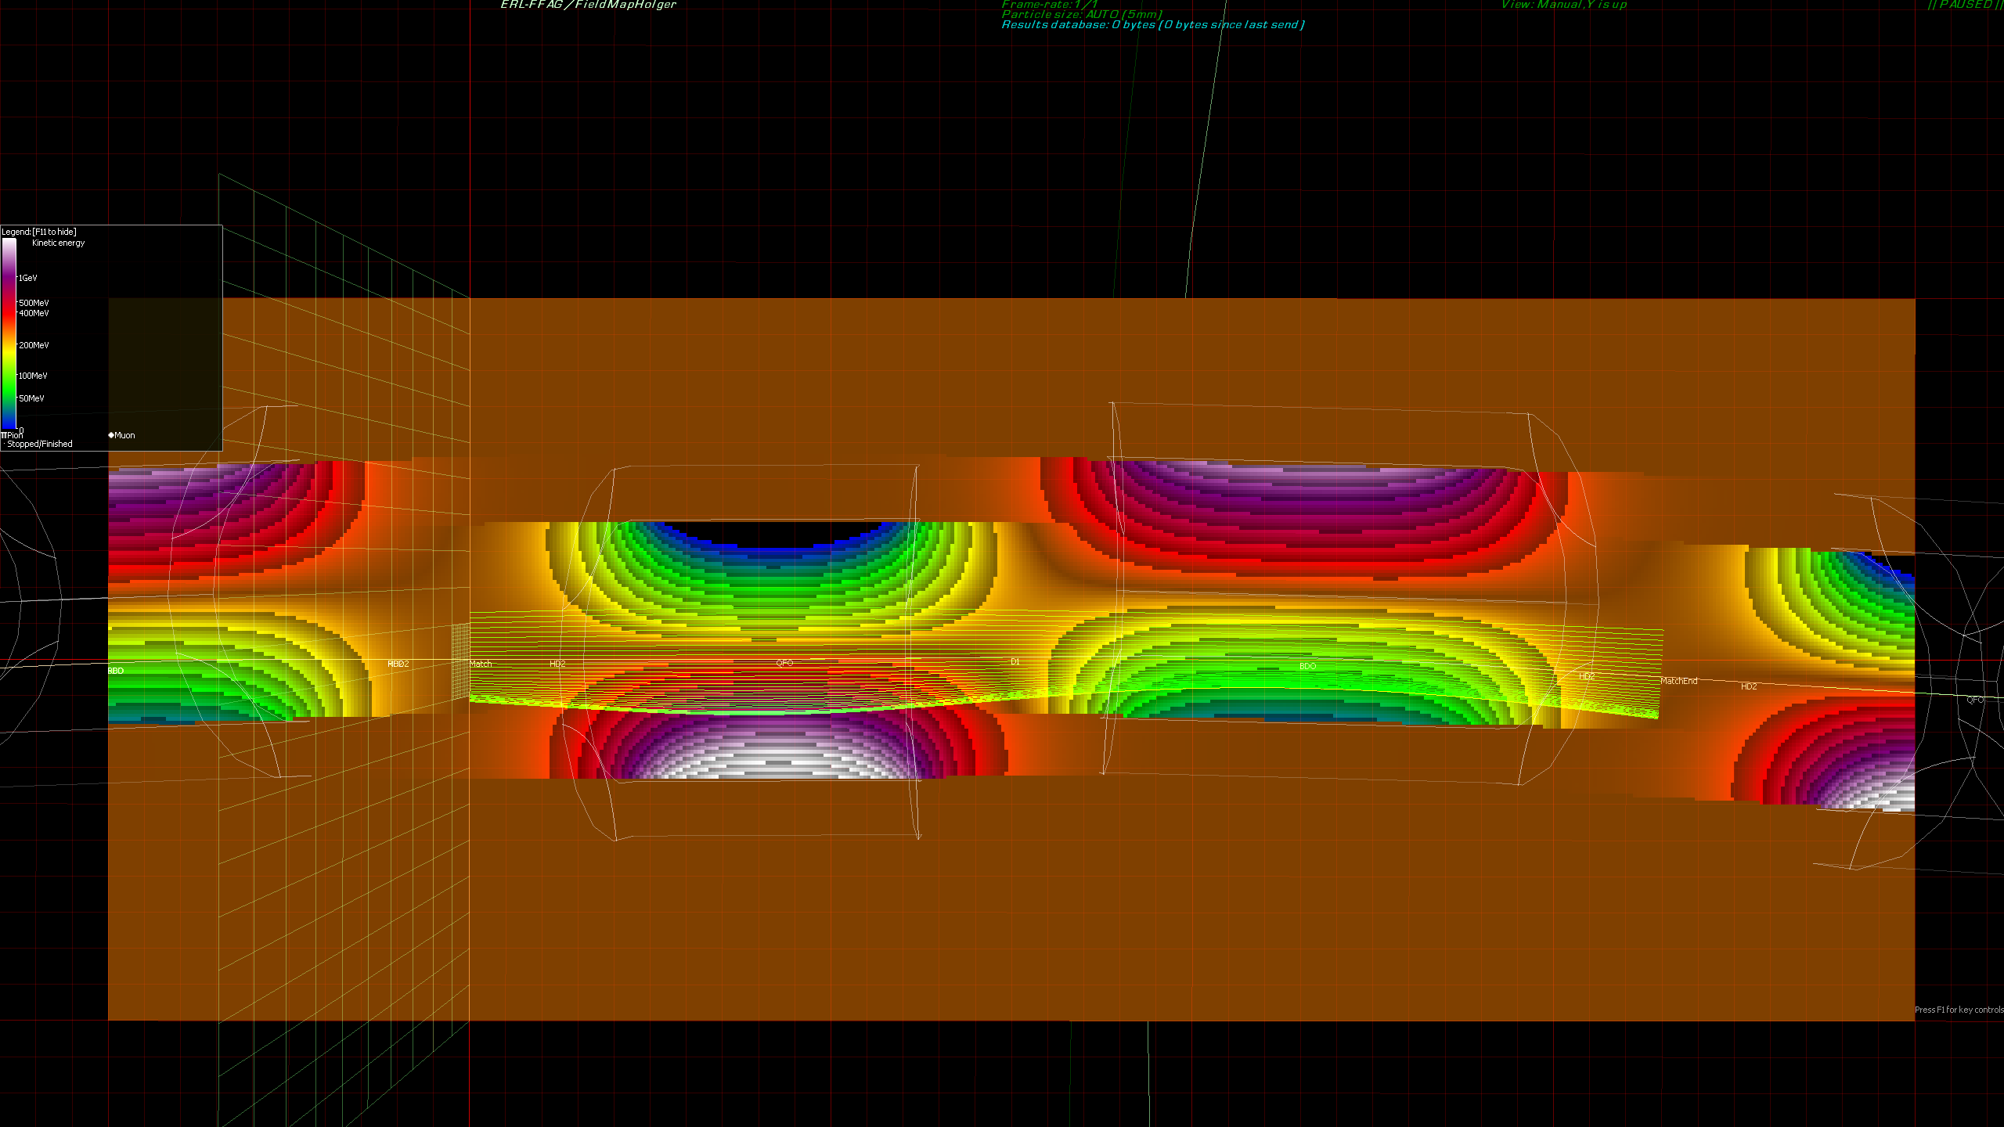Click the Stopped/Finished legend entry
The width and height of the screenshot is (2004, 1127).
[x=39, y=444]
